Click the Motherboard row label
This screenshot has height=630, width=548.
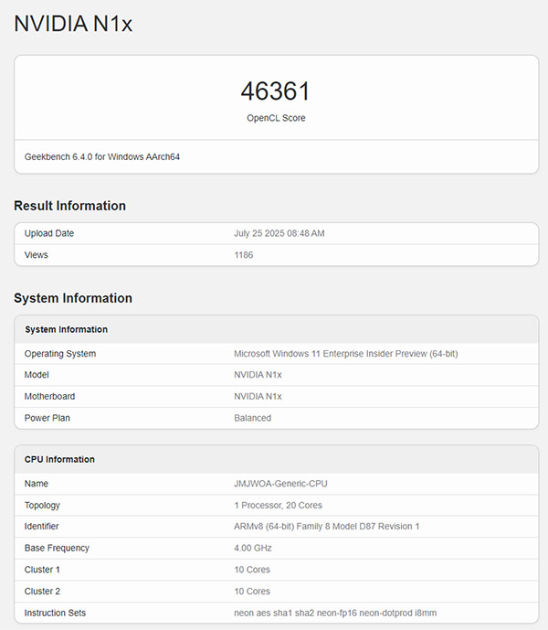[50, 397]
